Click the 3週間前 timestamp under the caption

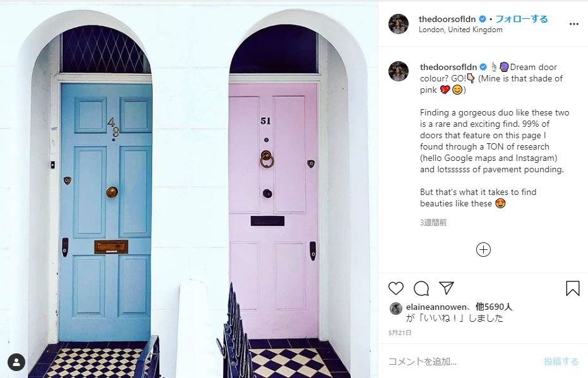pyautogui.click(x=433, y=223)
